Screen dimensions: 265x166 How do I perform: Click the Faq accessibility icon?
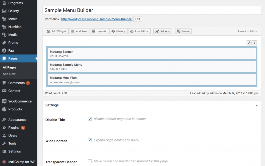click(4, 50)
